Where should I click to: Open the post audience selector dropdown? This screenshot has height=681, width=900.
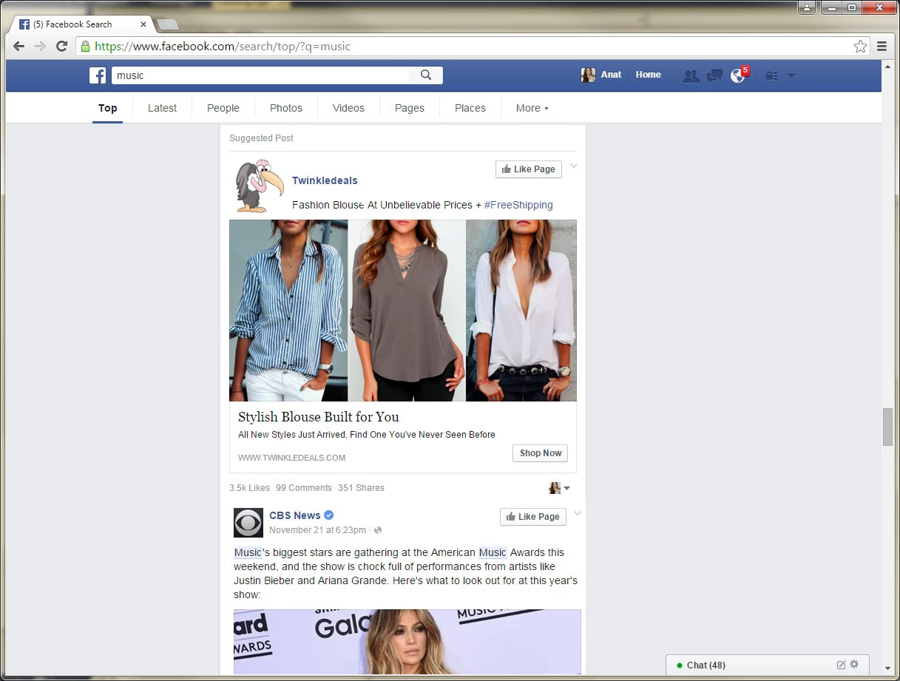click(559, 488)
